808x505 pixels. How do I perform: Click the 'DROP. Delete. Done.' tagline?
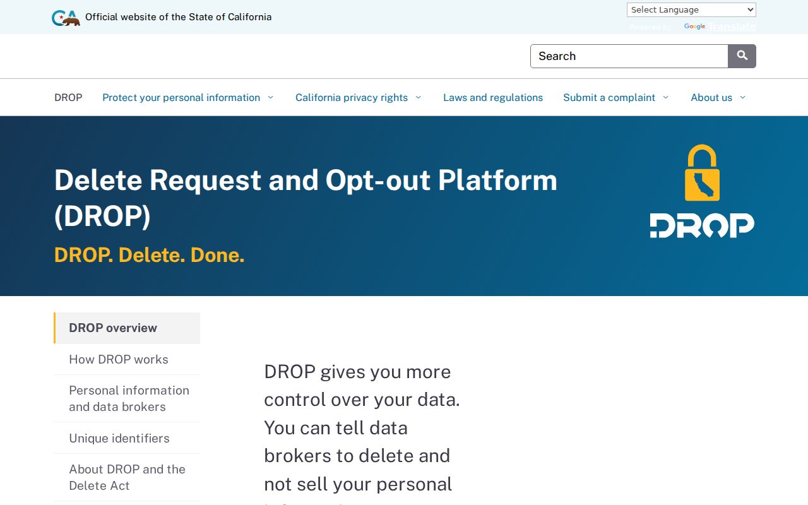point(149,255)
